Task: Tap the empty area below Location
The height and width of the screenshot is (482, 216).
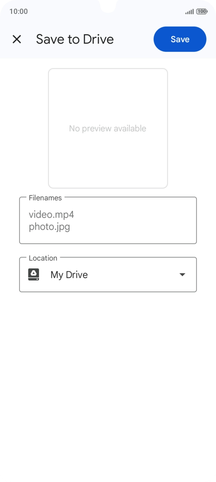Action: point(108,384)
